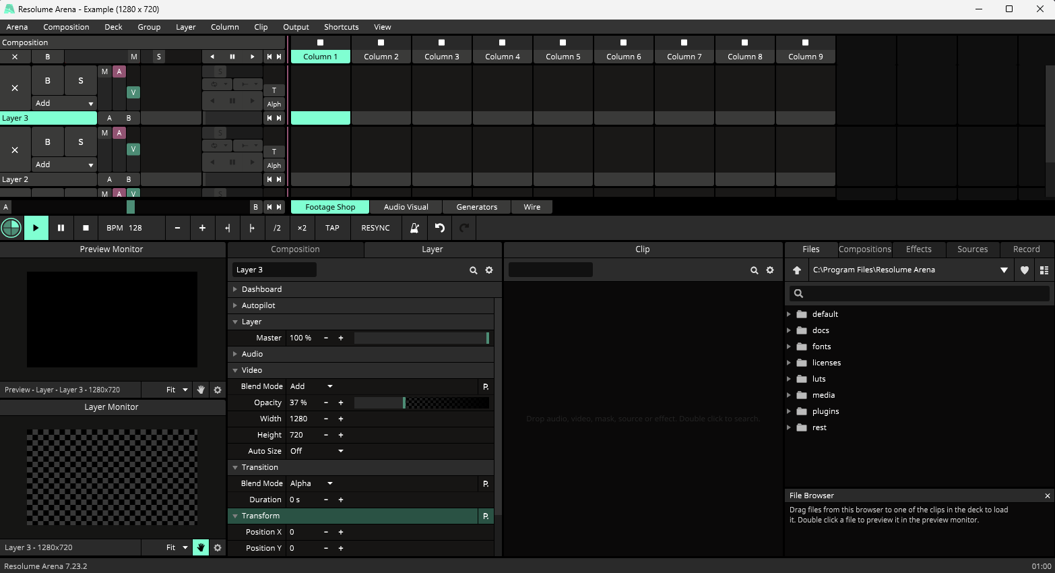1055x573 pixels.
Task: Click the undo arrow icon
Action: coord(439,228)
